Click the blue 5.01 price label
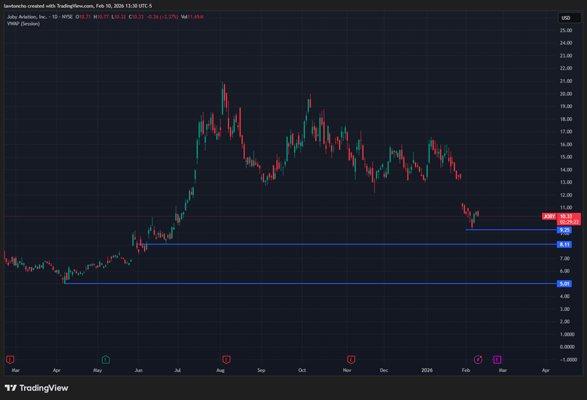 coord(565,283)
